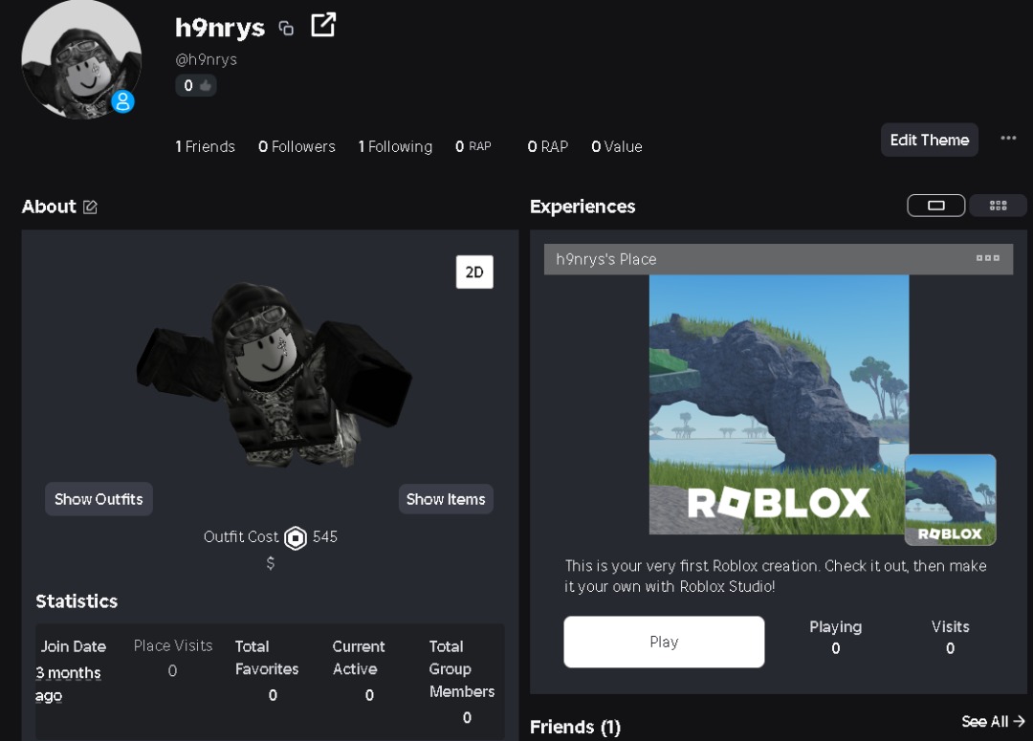
Task: Select the Friends count tab
Action: click(x=206, y=146)
